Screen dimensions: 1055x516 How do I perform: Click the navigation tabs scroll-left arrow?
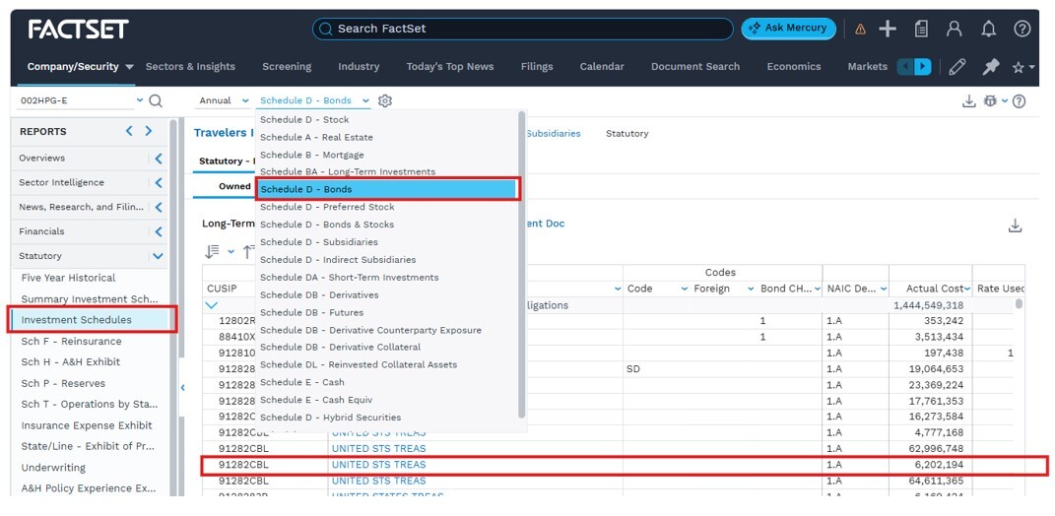coord(905,67)
